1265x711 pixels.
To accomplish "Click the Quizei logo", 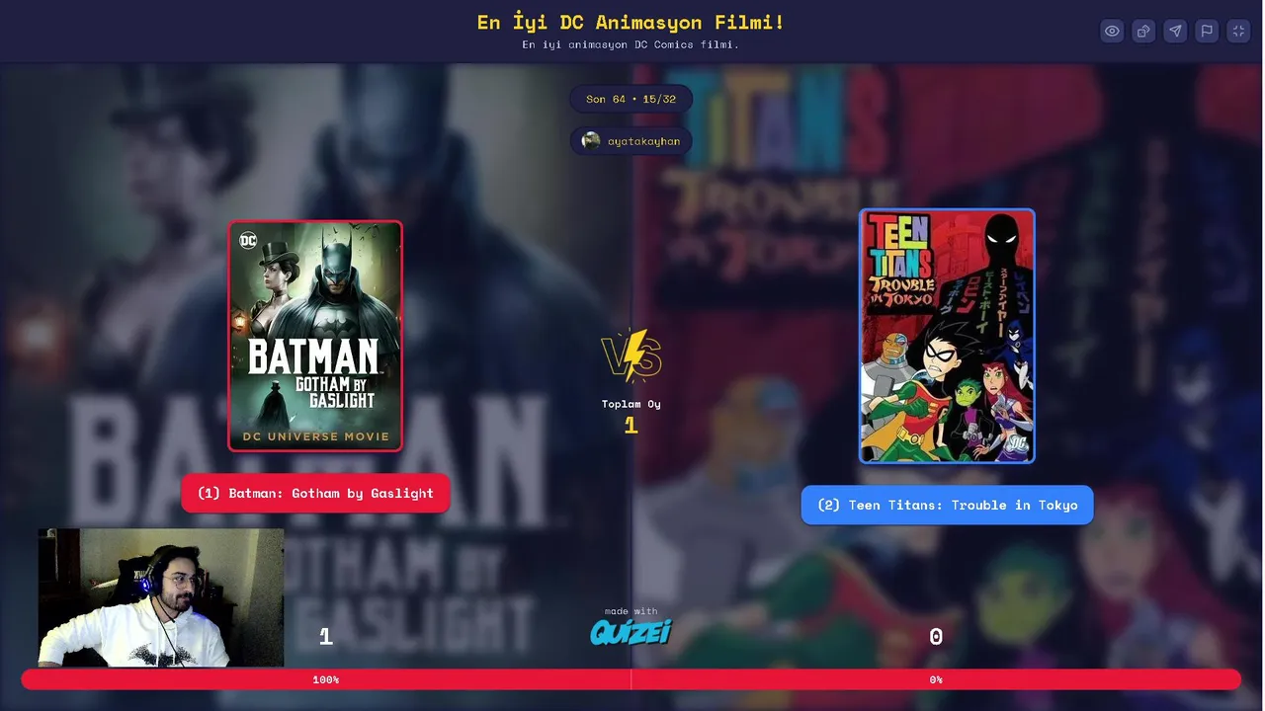I will click(x=631, y=632).
